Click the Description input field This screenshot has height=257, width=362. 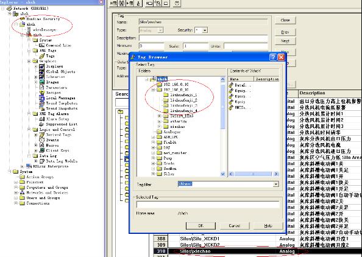(203, 38)
